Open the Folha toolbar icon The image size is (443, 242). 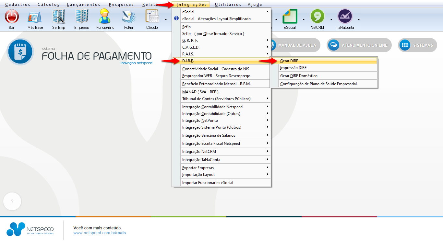point(128,17)
